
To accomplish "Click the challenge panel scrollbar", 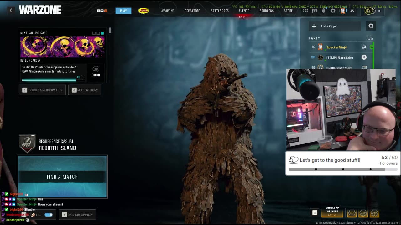I will pos(110,30).
